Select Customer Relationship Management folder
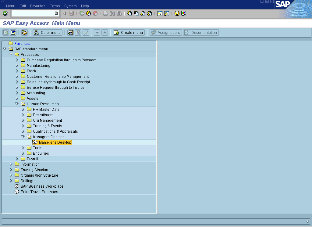This screenshot has height=227, width=312. pyautogui.click(x=58, y=76)
